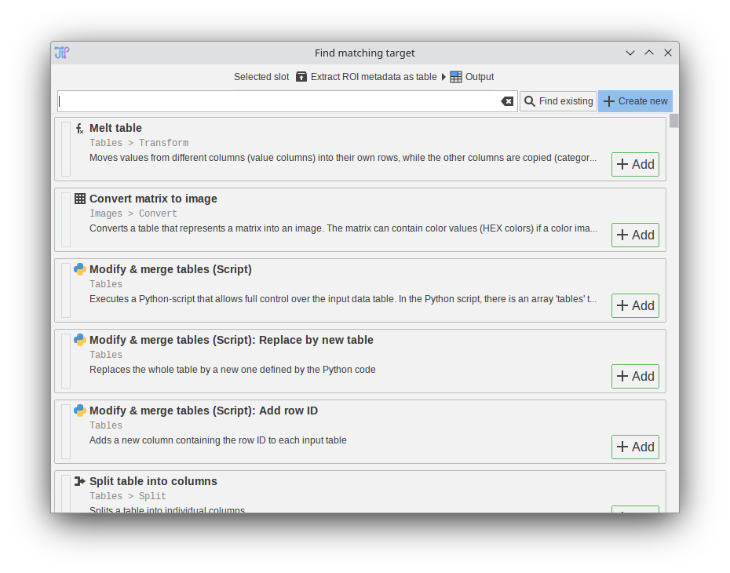Click the Melt table function icon
The width and height of the screenshot is (730, 573).
point(79,129)
